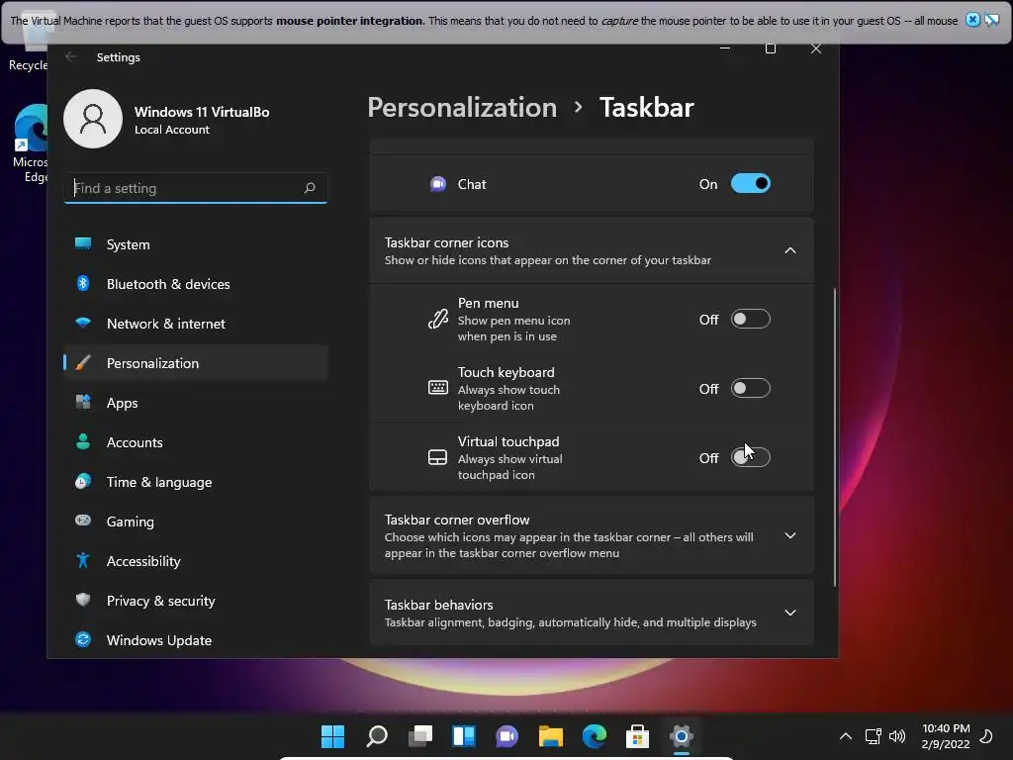Viewport: 1013px width, 760px height.
Task: Enable the Pen menu toggle
Action: point(750,320)
